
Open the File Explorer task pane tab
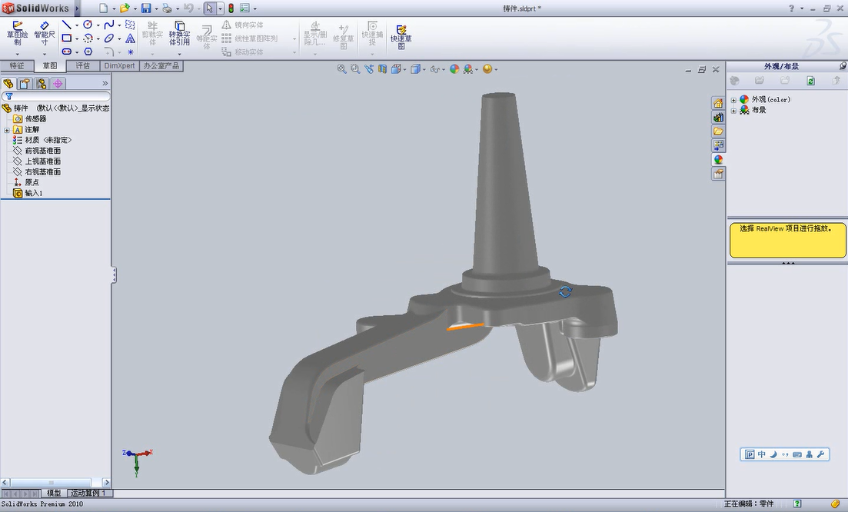click(x=717, y=131)
